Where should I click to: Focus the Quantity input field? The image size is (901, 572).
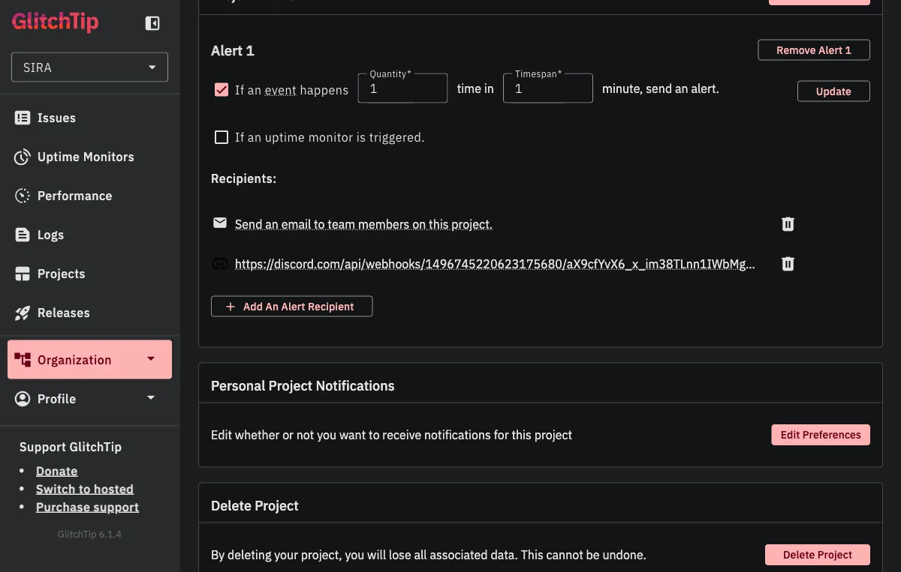tap(402, 88)
